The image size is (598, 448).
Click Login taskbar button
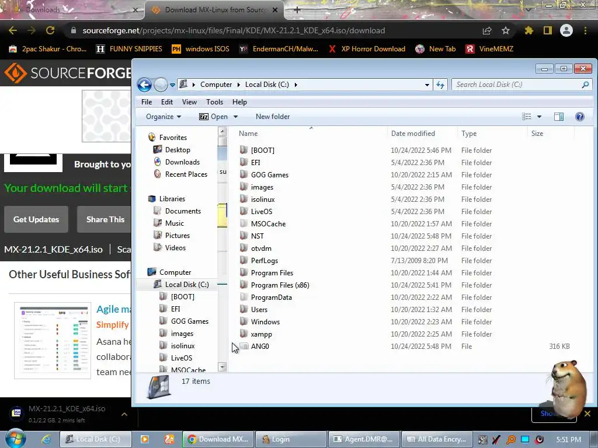(291, 439)
